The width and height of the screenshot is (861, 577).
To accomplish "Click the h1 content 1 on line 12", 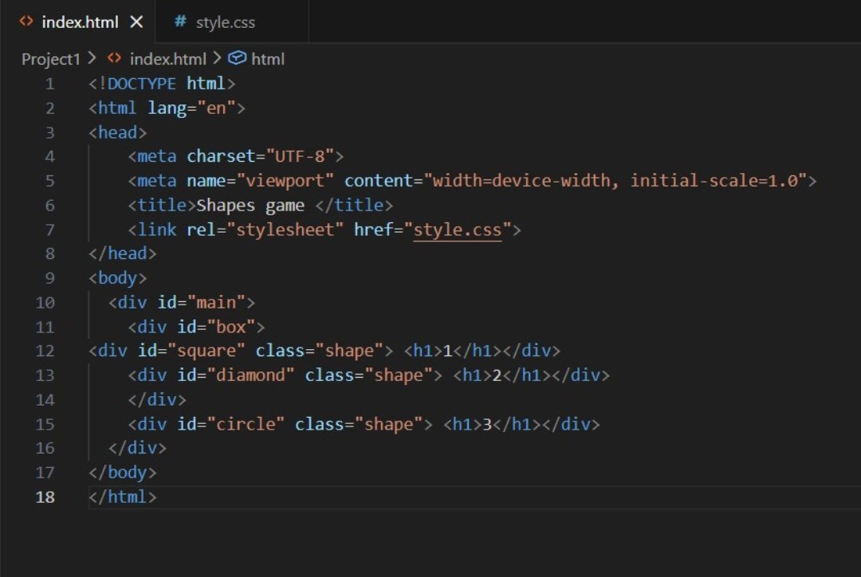I will 447,351.
